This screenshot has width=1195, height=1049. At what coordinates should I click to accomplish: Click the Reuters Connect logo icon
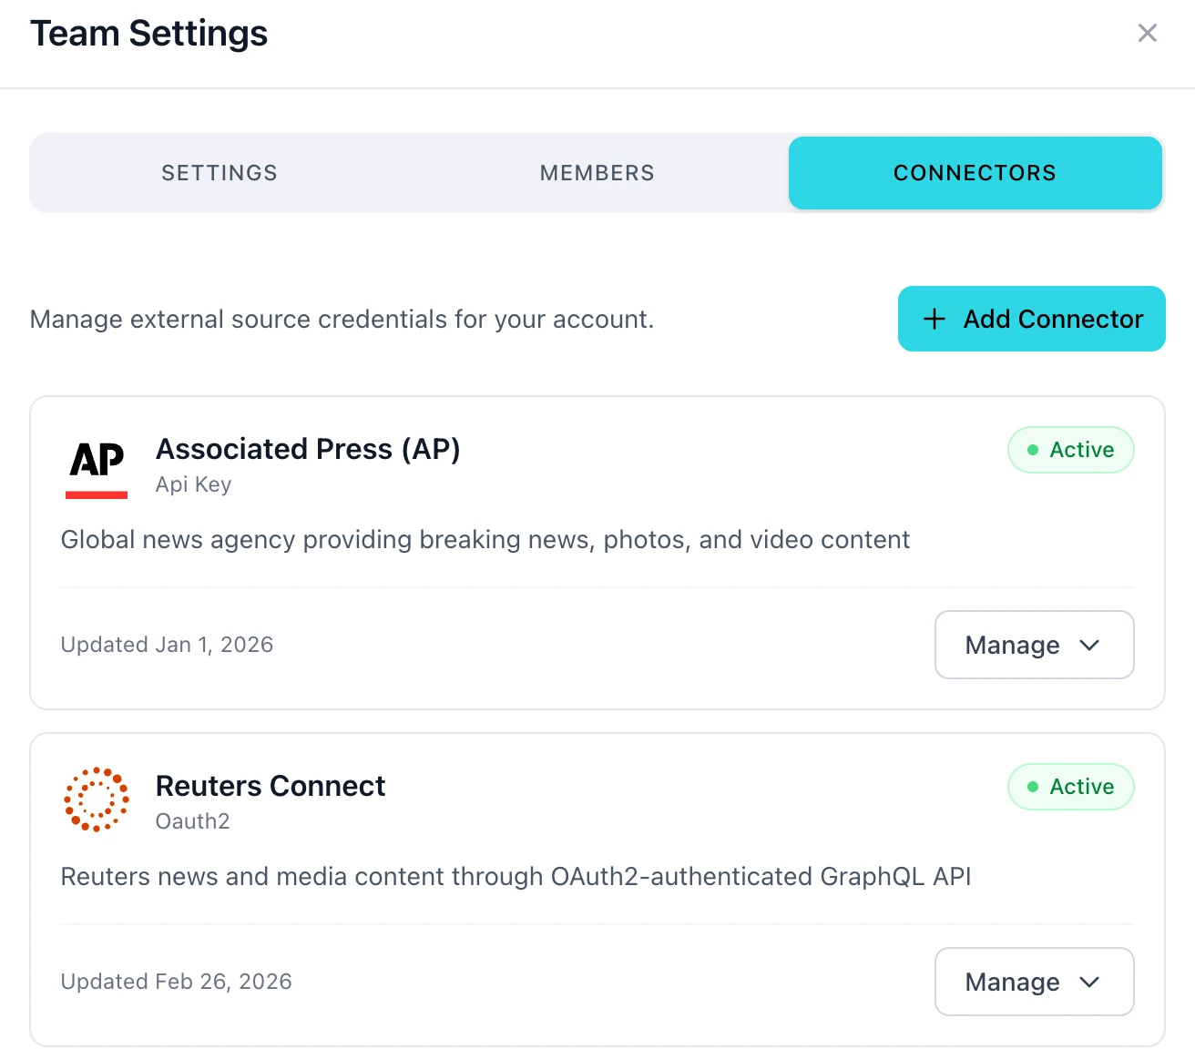97,799
